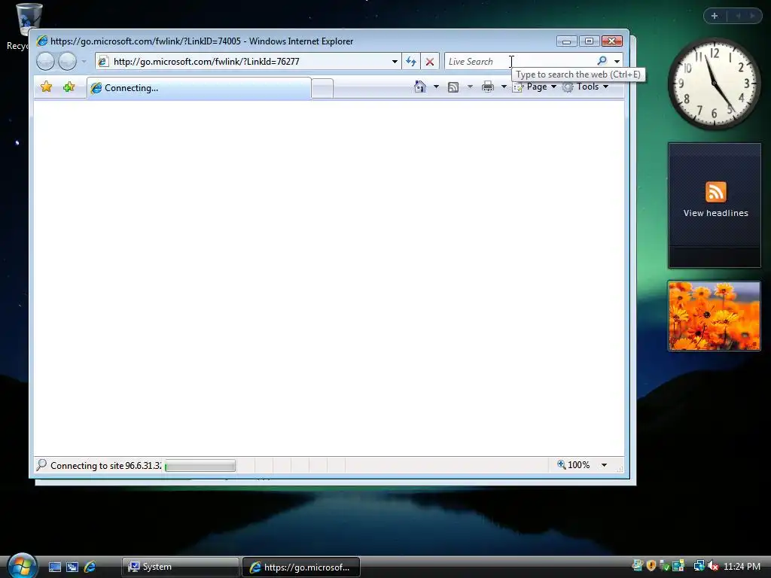Viewport: 771px width, 578px height.
Task: Click the sidebar next gadgets arrow
Action: click(x=752, y=16)
